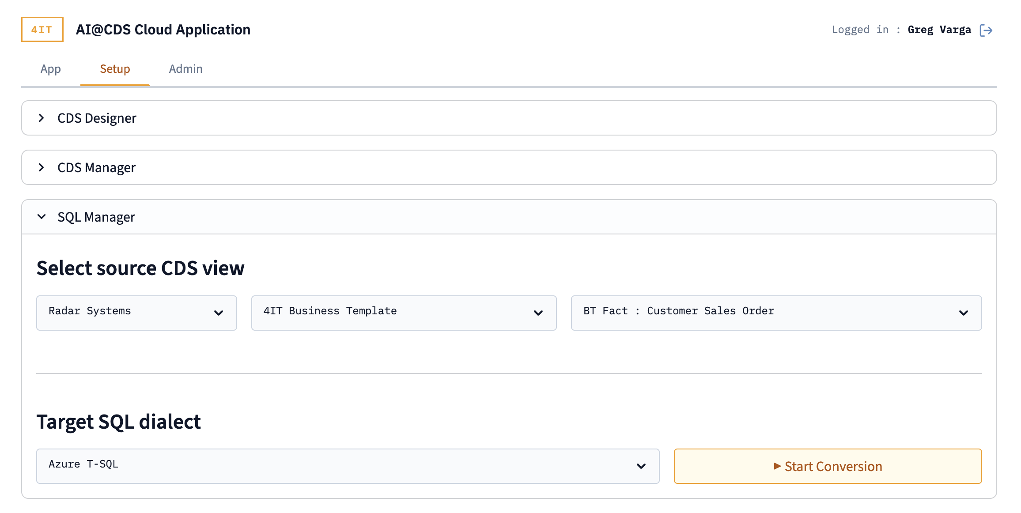Click the logged in user name Greg Varga
The image size is (1021, 513).
pyautogui.click(x=939, y=30)
